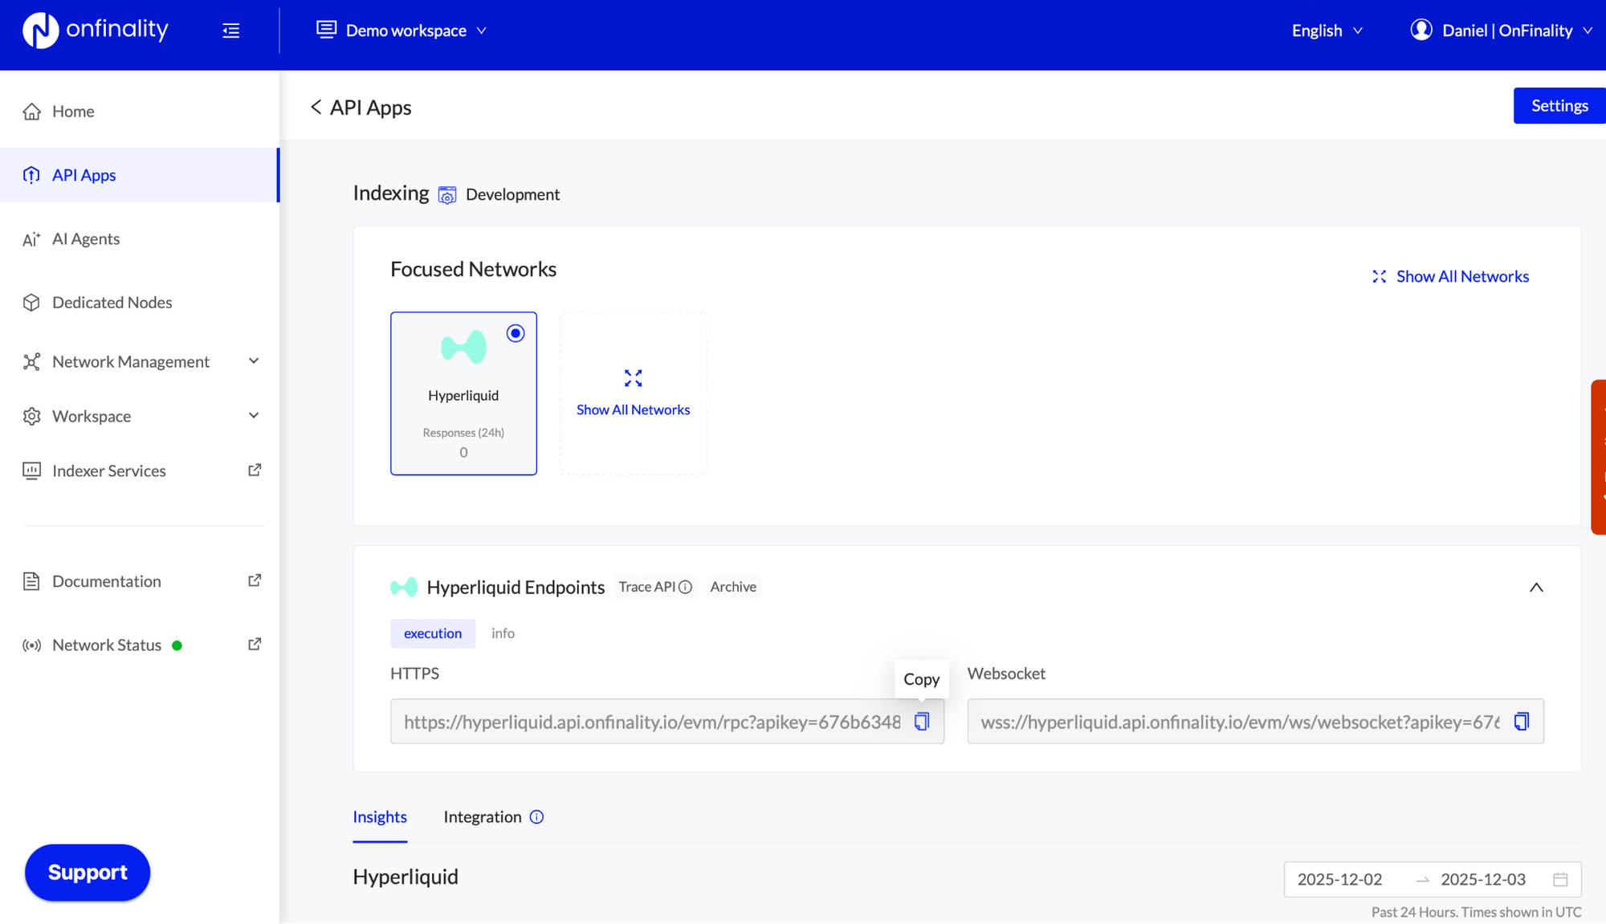Click the OnFinality logo
Image resolution: width=1606 pixels, height=924 pixels.
95,30
